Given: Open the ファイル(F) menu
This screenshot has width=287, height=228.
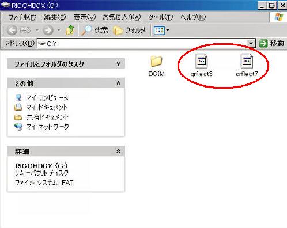Looking at the screenshot, I should tap(22, 17).
